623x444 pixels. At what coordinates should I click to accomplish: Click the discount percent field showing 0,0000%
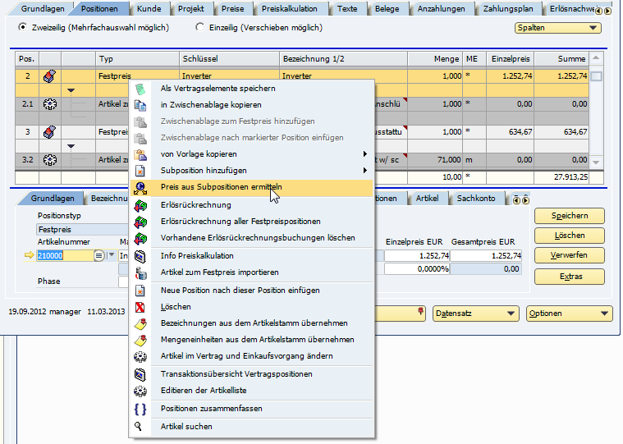tap(417, 269)
